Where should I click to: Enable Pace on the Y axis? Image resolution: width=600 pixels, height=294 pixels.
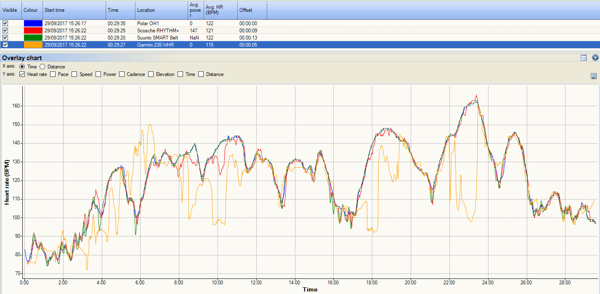(53, 74)
